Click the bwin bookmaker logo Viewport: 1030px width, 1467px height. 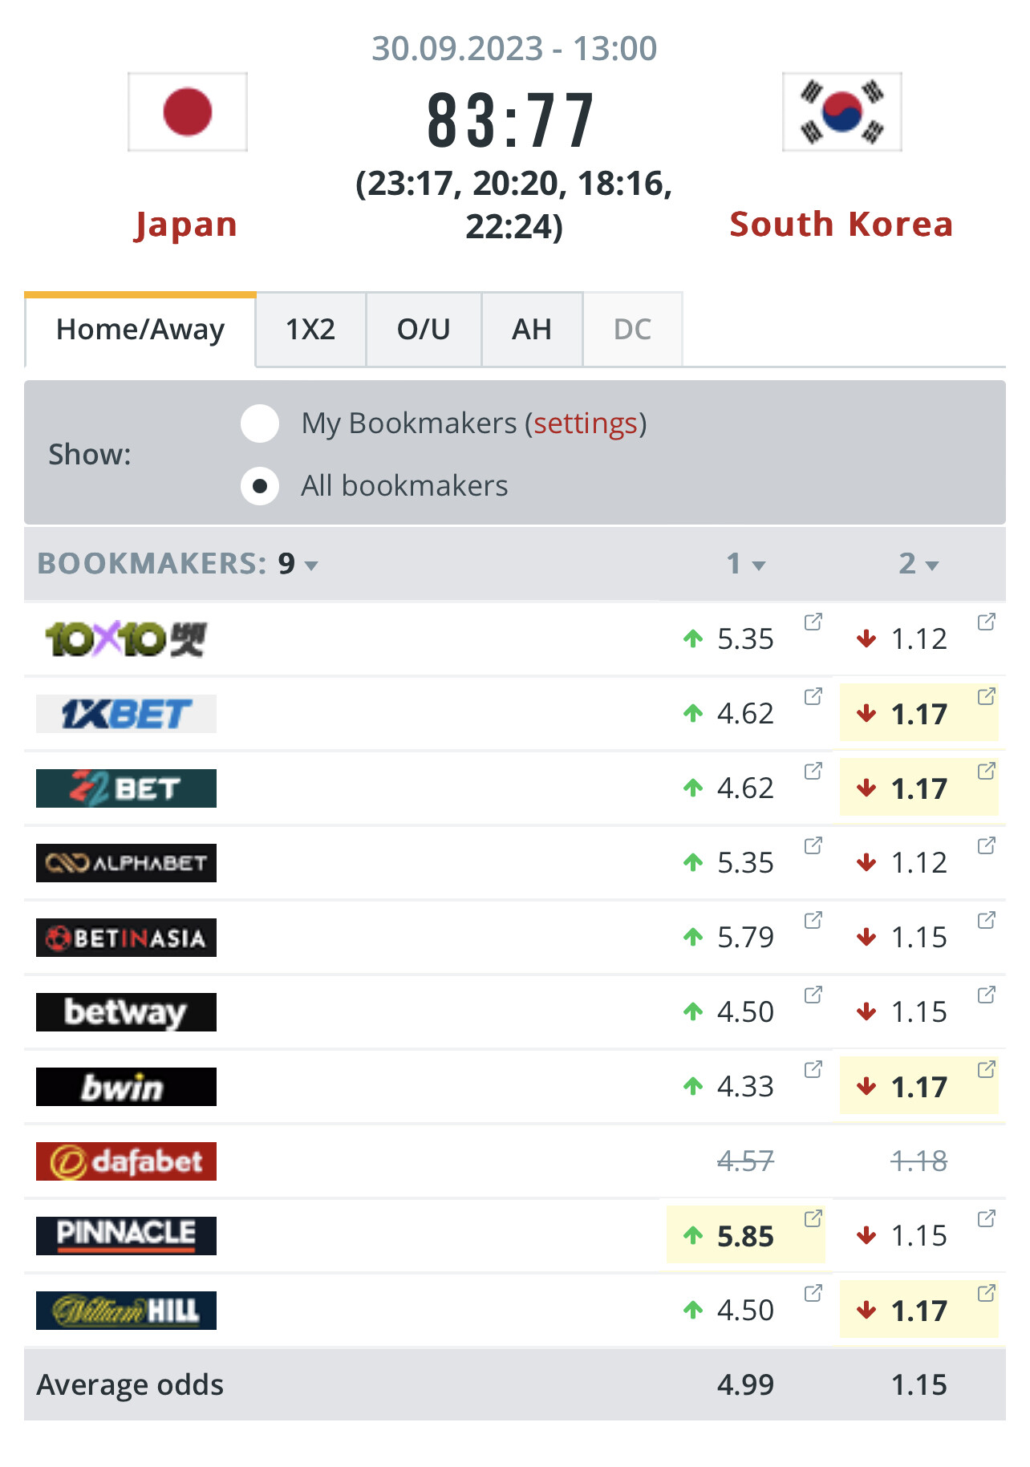(126, 1087)
